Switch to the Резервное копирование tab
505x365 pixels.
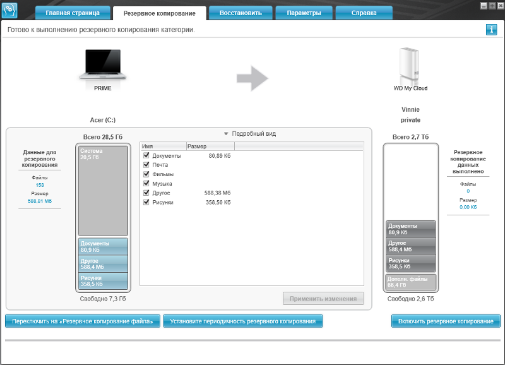[x=160, y=13]
